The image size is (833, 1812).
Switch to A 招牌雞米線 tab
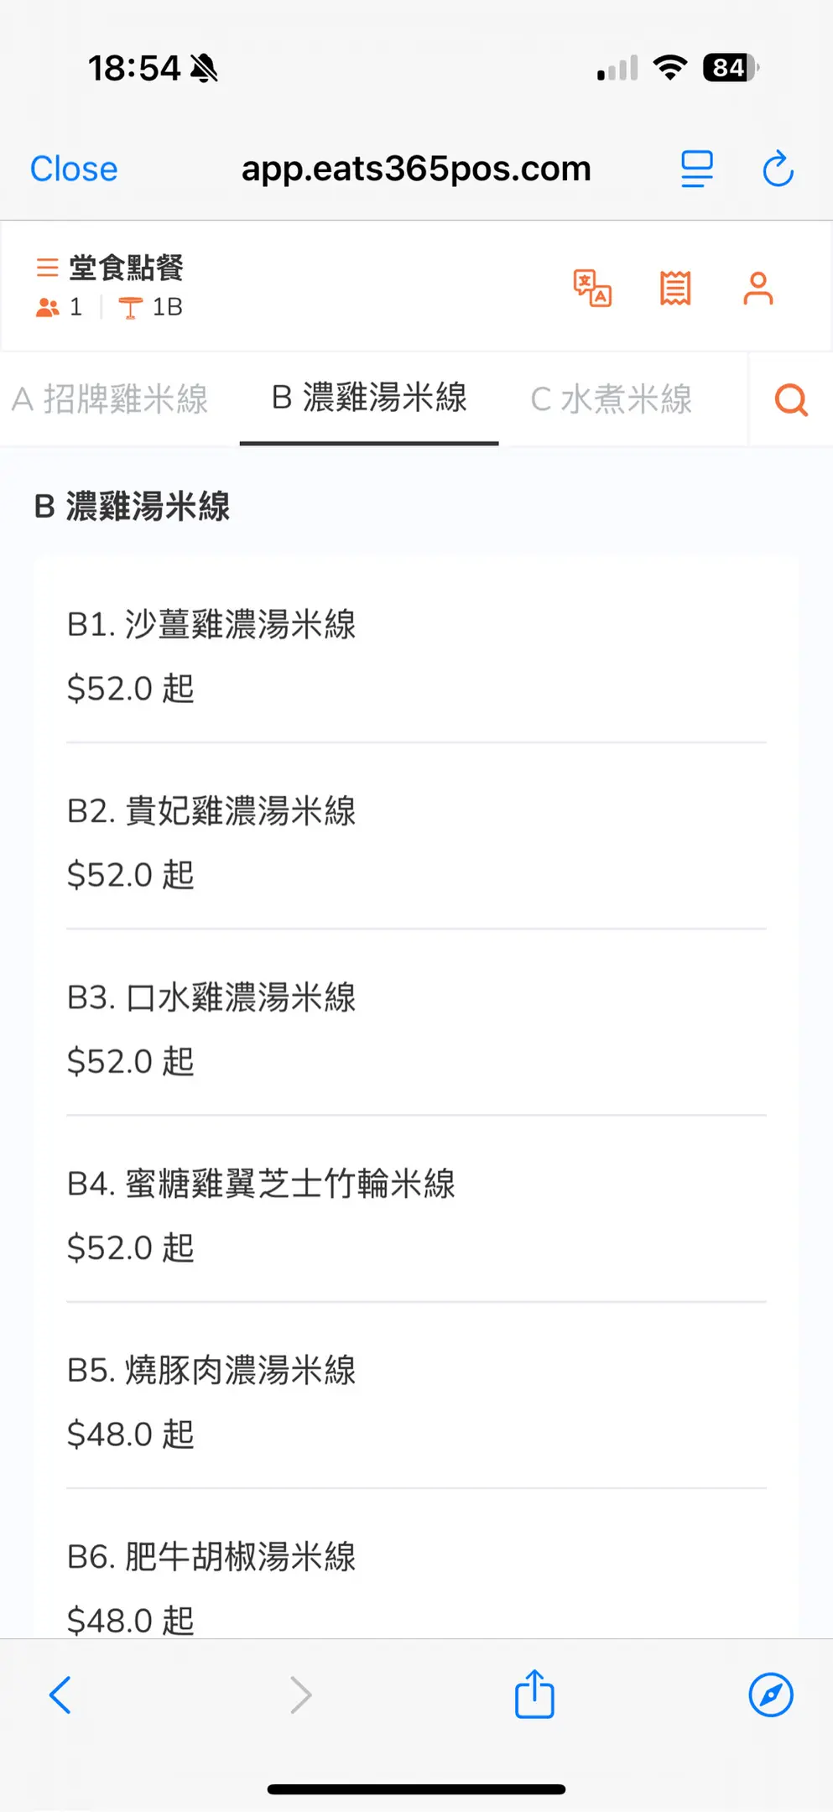pos(110,399)
